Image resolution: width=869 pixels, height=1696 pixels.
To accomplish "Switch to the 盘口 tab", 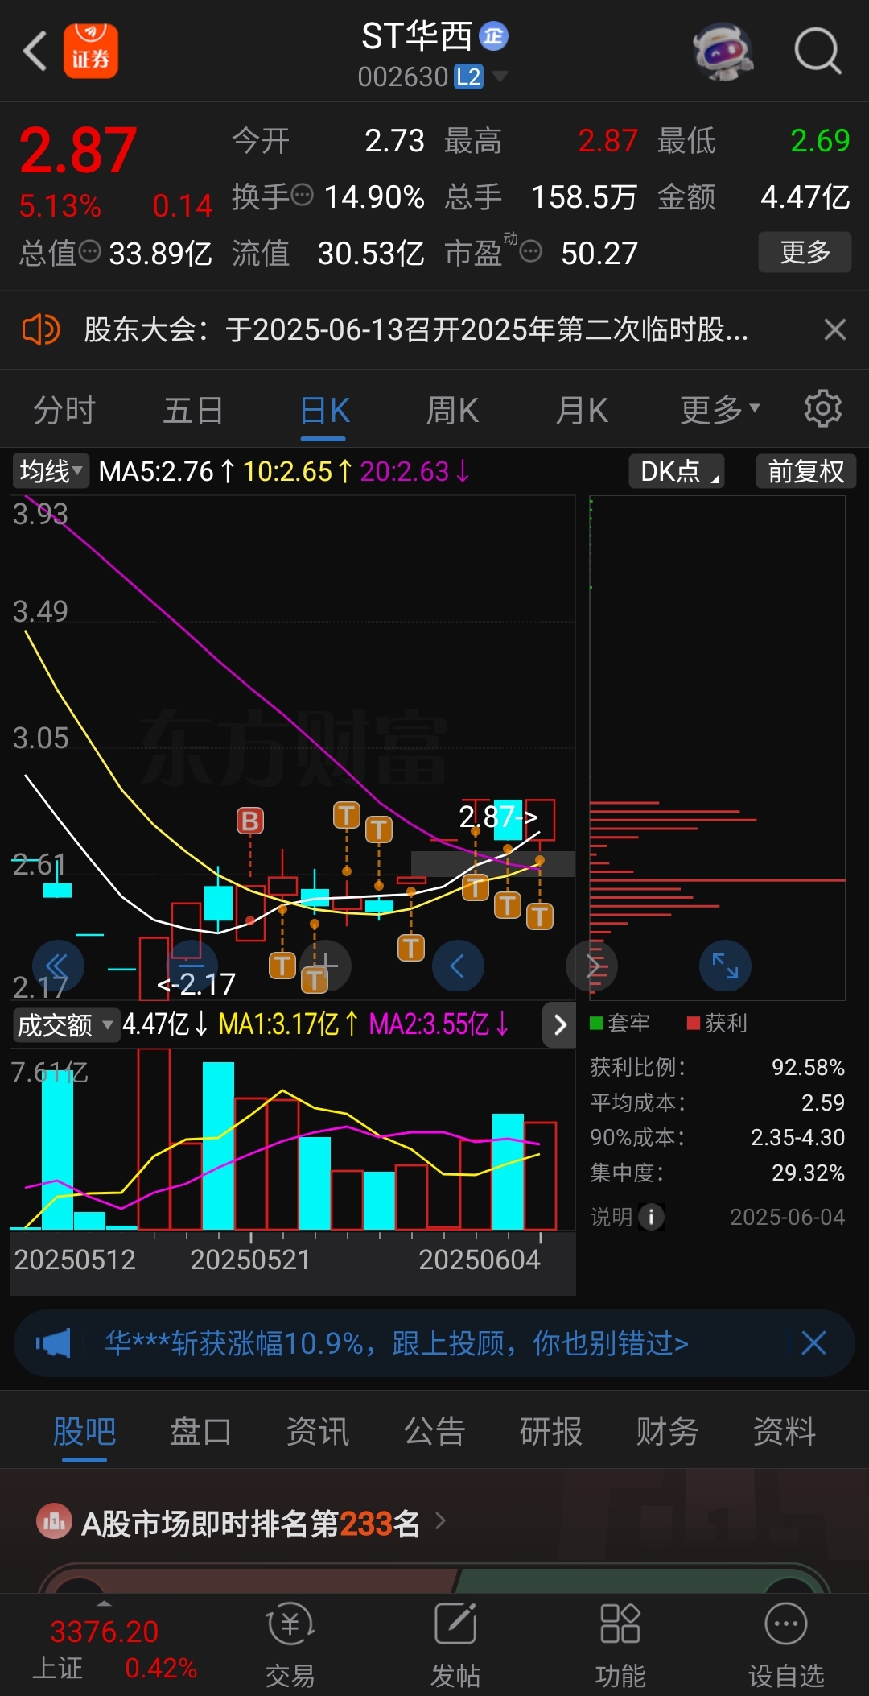I will [200, 1431].
